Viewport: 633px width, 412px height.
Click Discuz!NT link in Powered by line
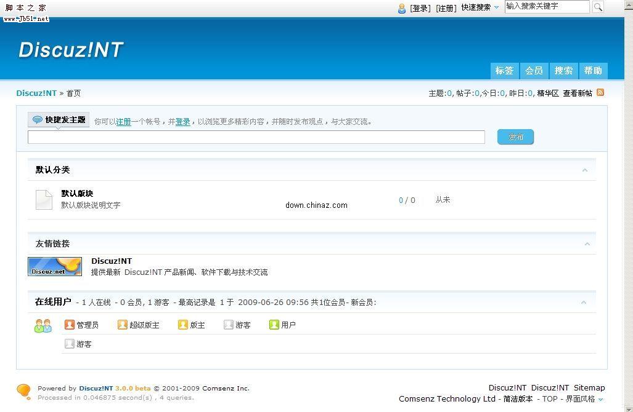(x=96, y=388)
